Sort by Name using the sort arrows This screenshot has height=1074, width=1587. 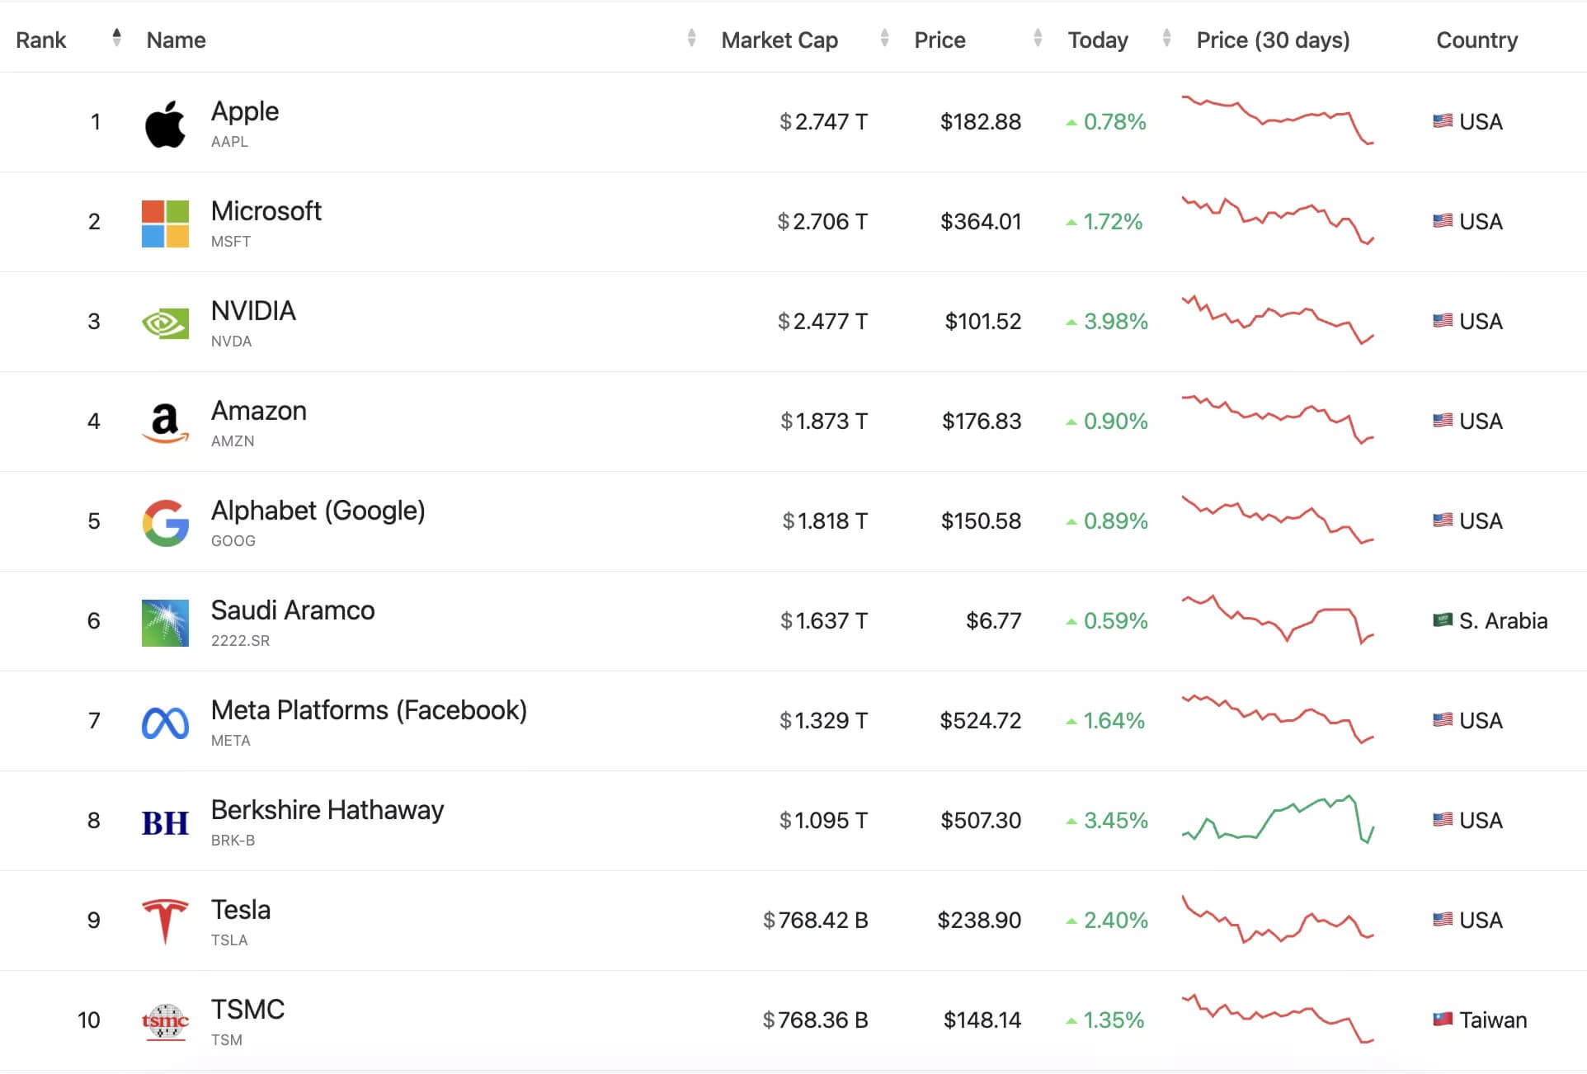pos(691,37)
